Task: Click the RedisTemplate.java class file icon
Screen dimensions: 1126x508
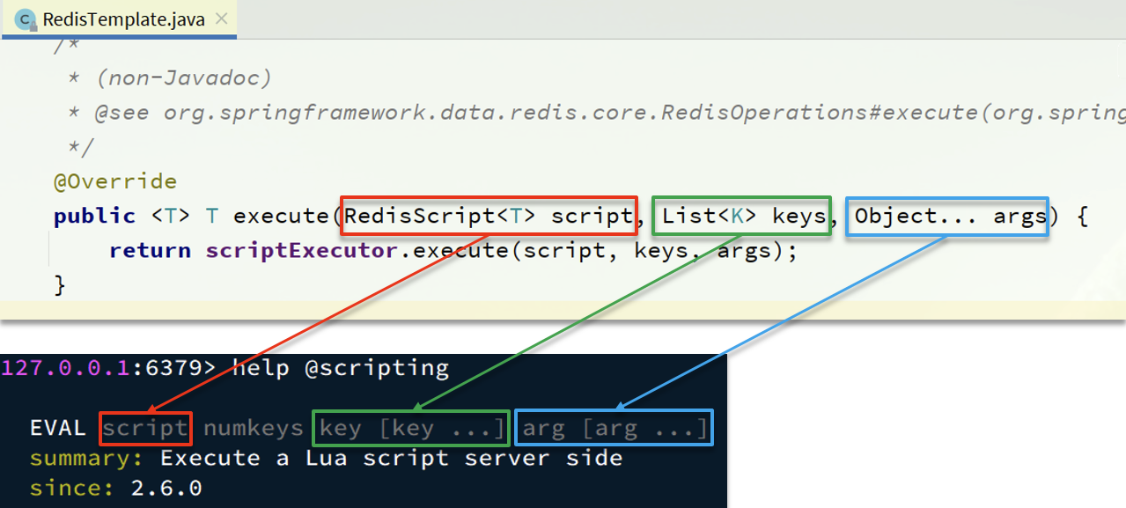Action: click(x=26, y=19)
